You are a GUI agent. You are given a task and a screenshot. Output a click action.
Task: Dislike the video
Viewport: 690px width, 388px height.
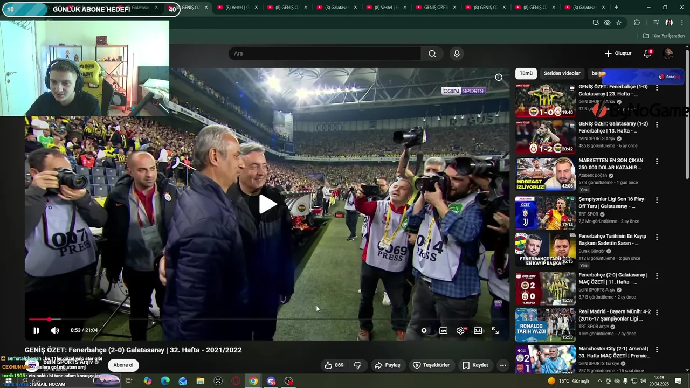(357, 365)
